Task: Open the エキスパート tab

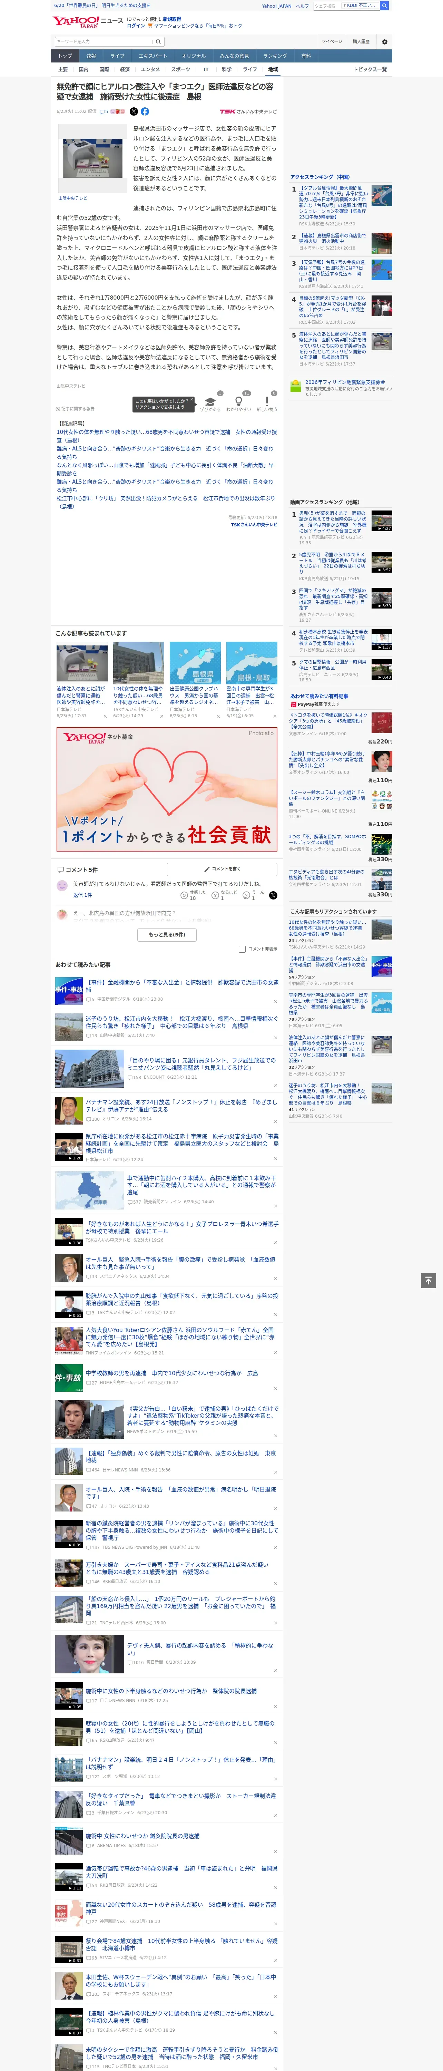Action: point(153,56)
